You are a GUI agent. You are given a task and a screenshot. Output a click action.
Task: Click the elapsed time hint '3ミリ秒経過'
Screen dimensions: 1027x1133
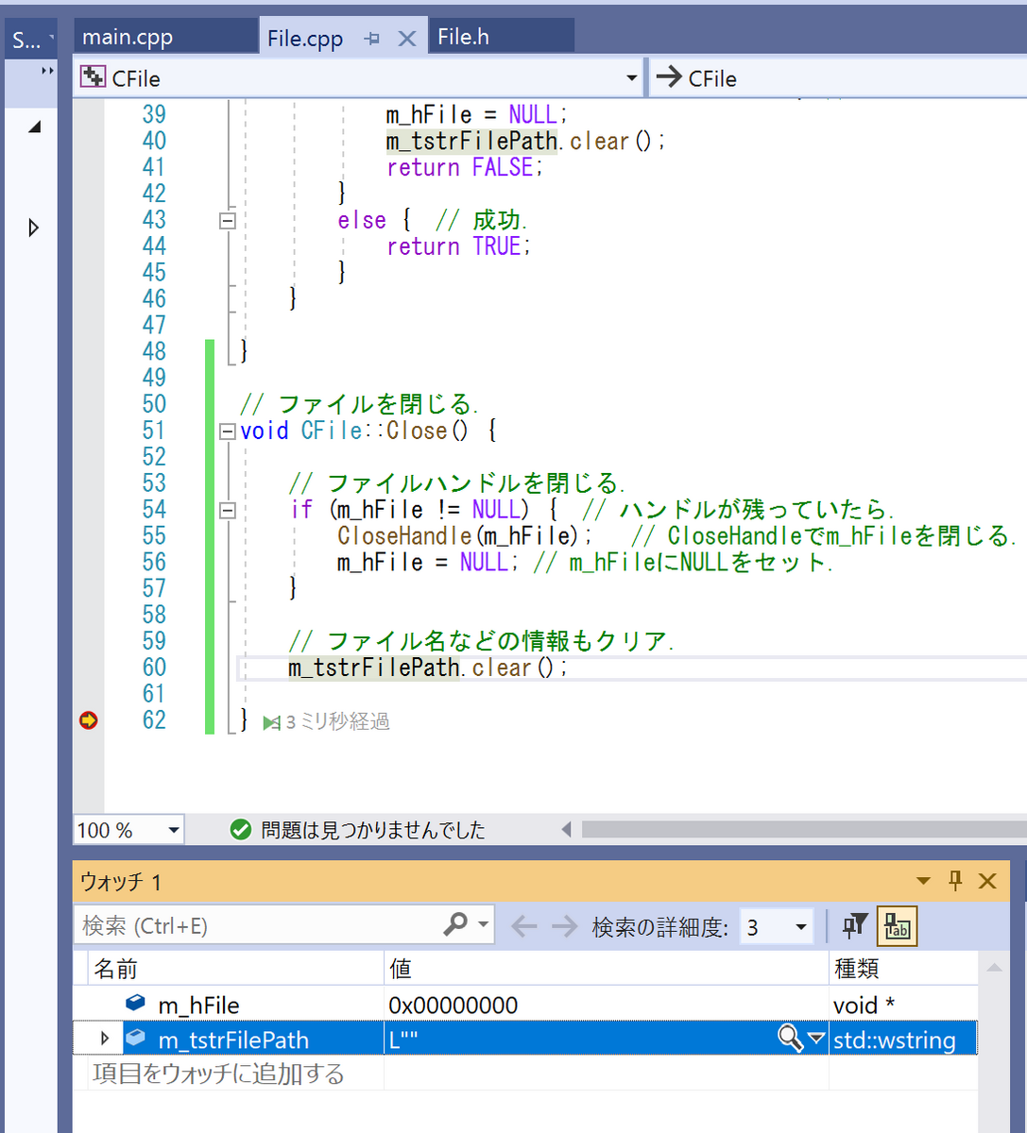coord(327,722)
